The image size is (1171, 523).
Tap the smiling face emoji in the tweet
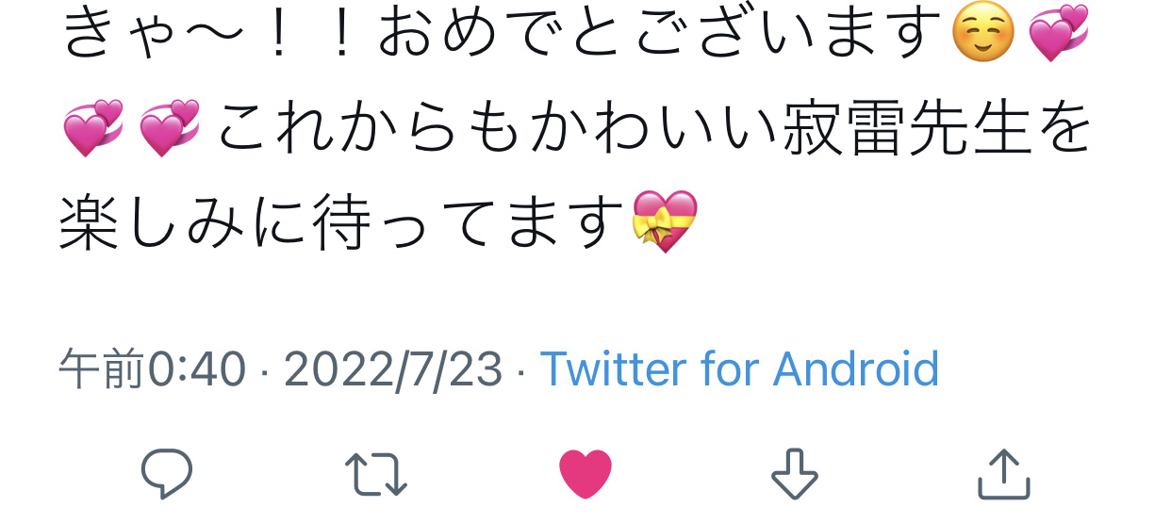(x=983, y=36)
